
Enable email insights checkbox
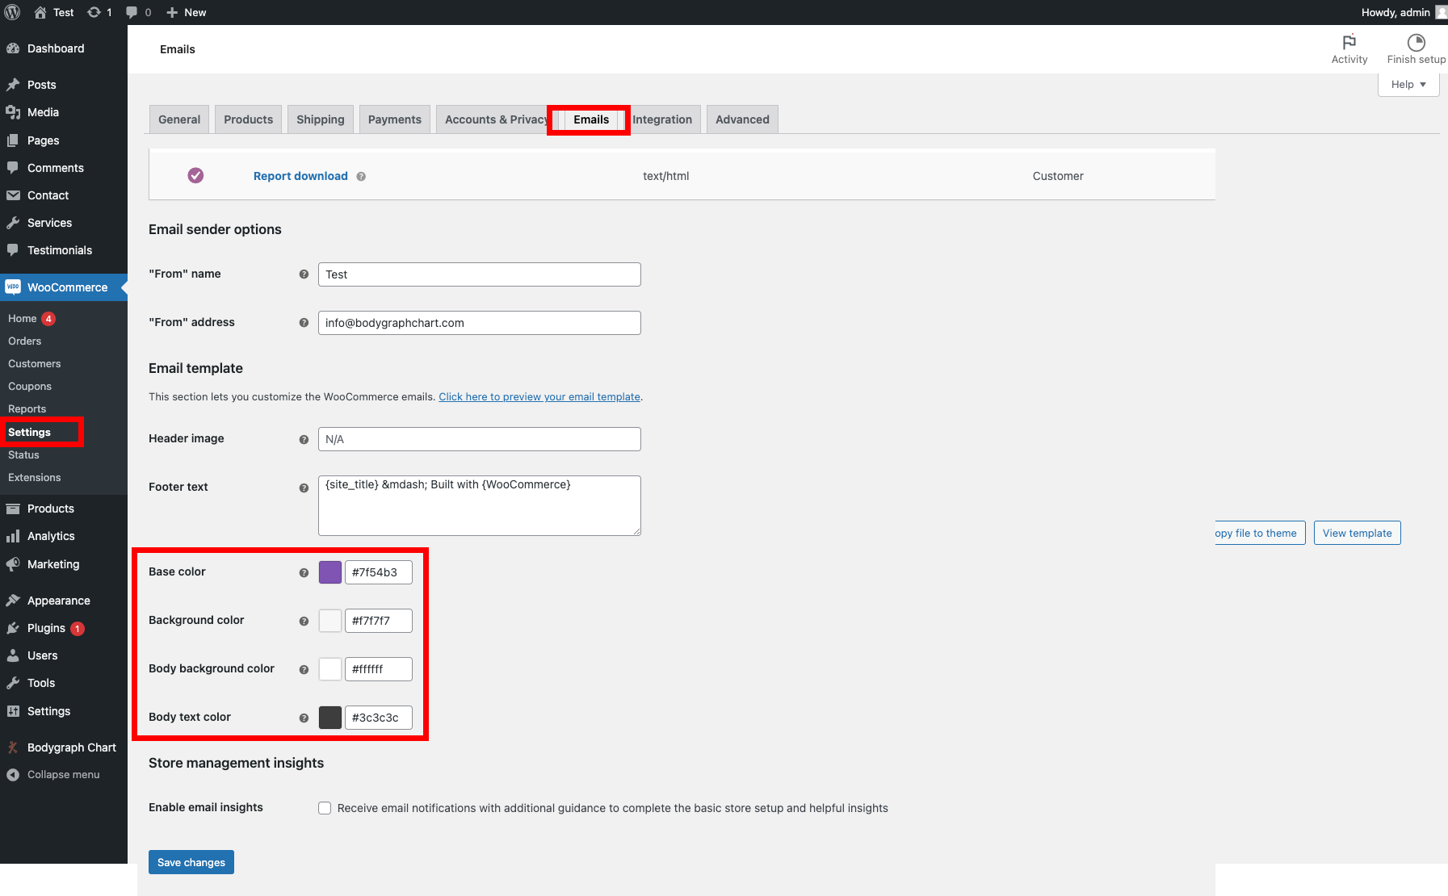coord(325,808)
